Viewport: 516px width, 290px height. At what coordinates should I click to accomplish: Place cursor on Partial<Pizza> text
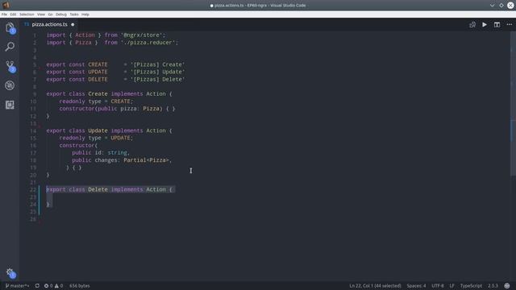click(x=147, y=160)
